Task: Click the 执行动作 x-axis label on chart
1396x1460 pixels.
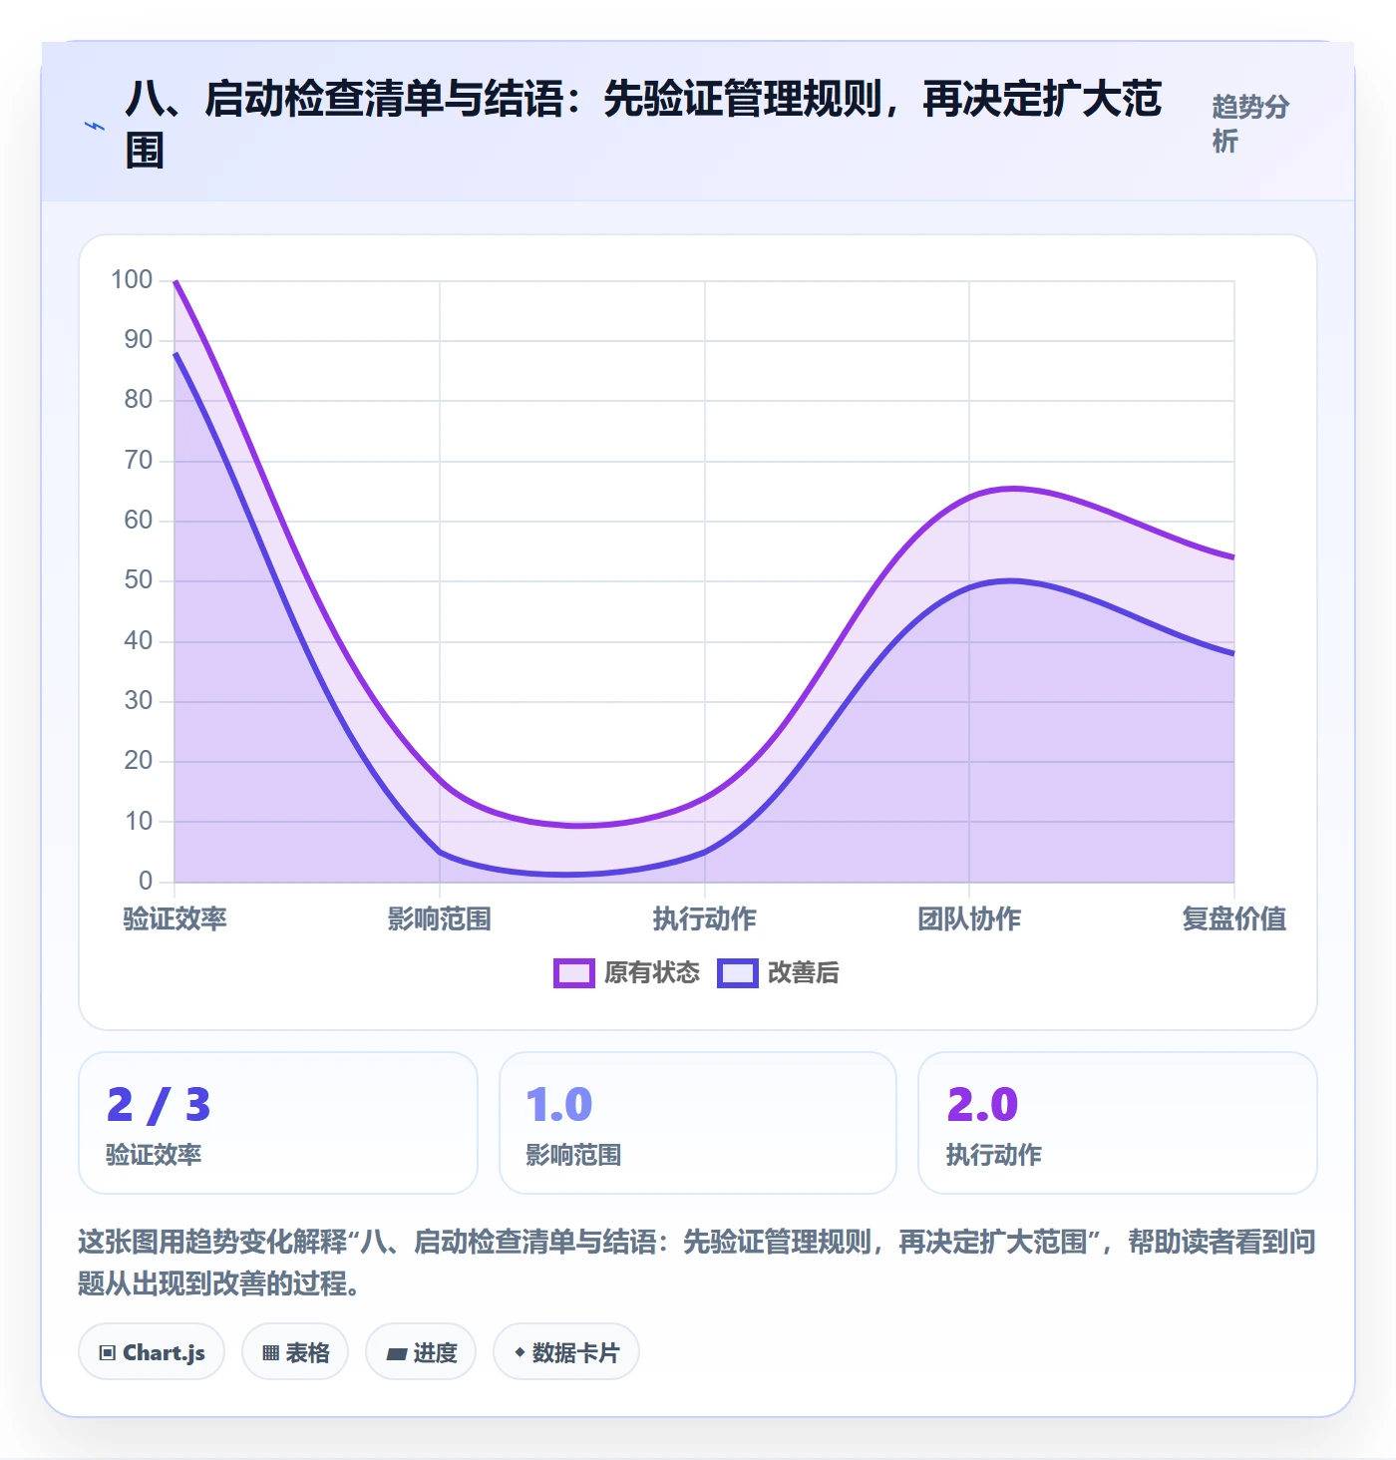Action: click(x=705, y=918)
